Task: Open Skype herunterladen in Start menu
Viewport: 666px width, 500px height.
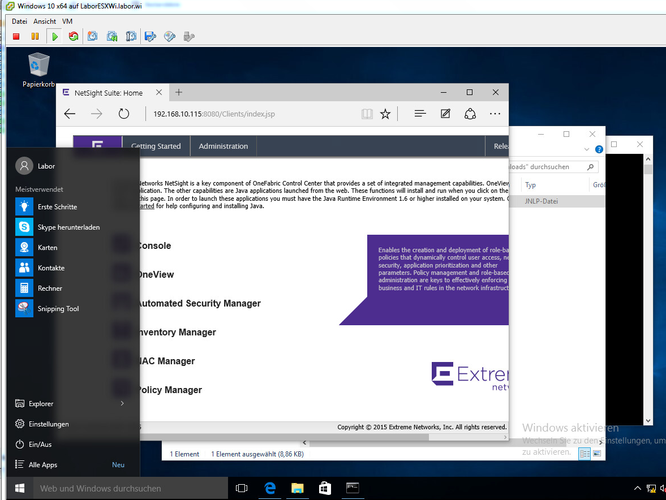Action: [x=73, y=227]
